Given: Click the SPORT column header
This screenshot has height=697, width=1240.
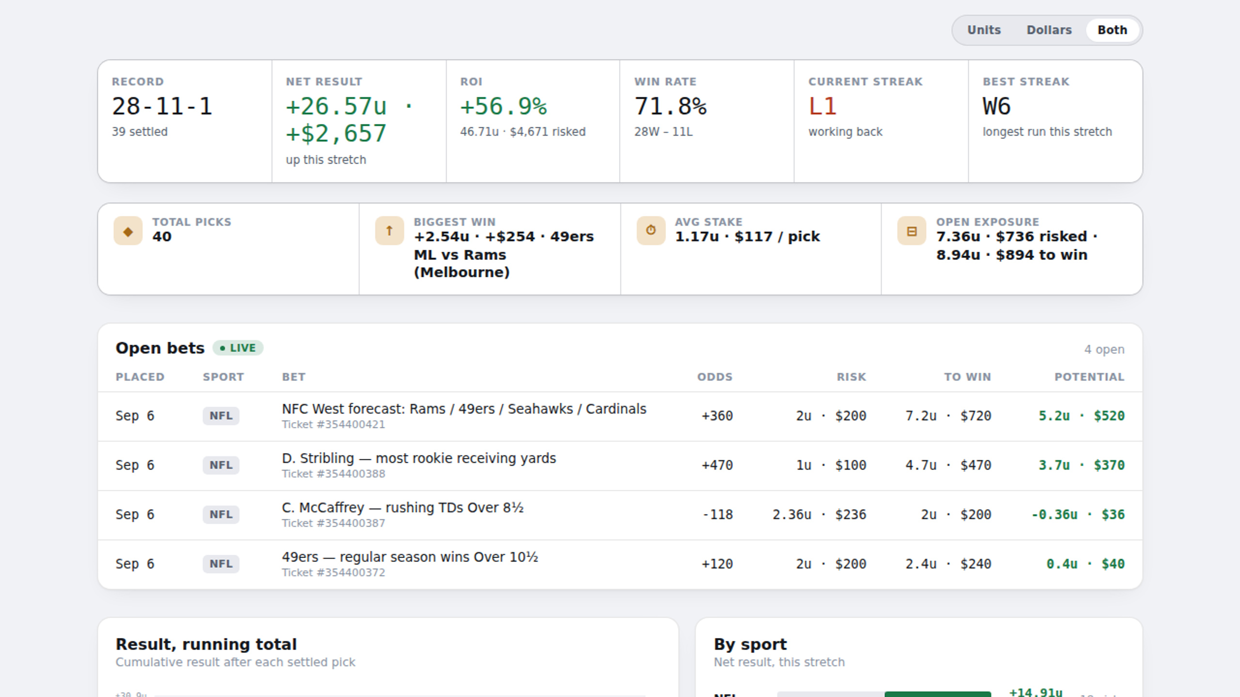Looking at the screenshot, I should tap(223, 377).
